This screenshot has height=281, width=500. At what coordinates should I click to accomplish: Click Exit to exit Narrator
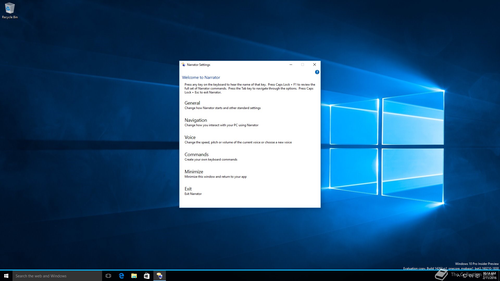point(188,189)
